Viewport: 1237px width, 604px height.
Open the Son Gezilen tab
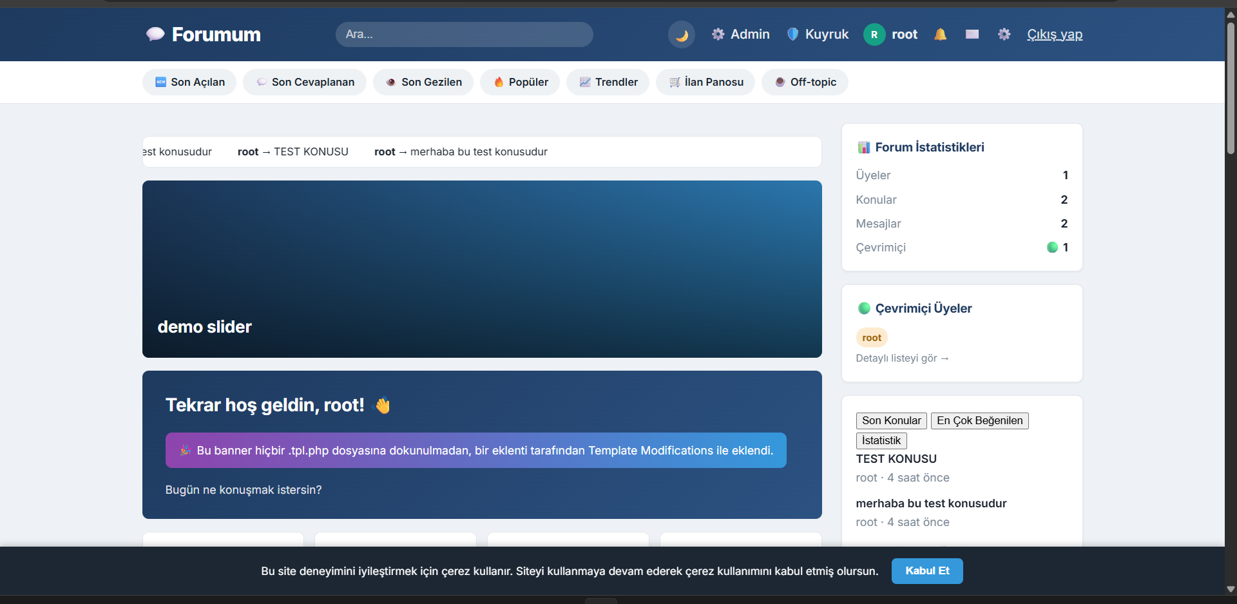(423, 82)
